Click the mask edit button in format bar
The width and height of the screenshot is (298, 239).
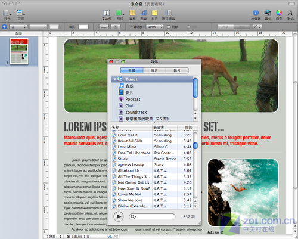point(116,27)
